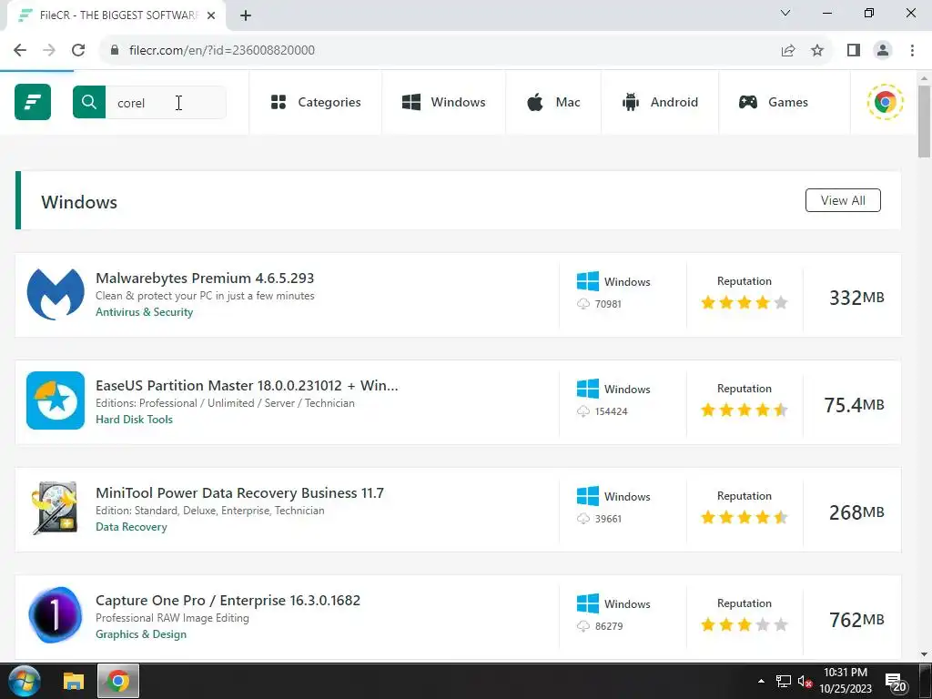Open the Windows Start button
932x699 pixels.
point(25,681)
